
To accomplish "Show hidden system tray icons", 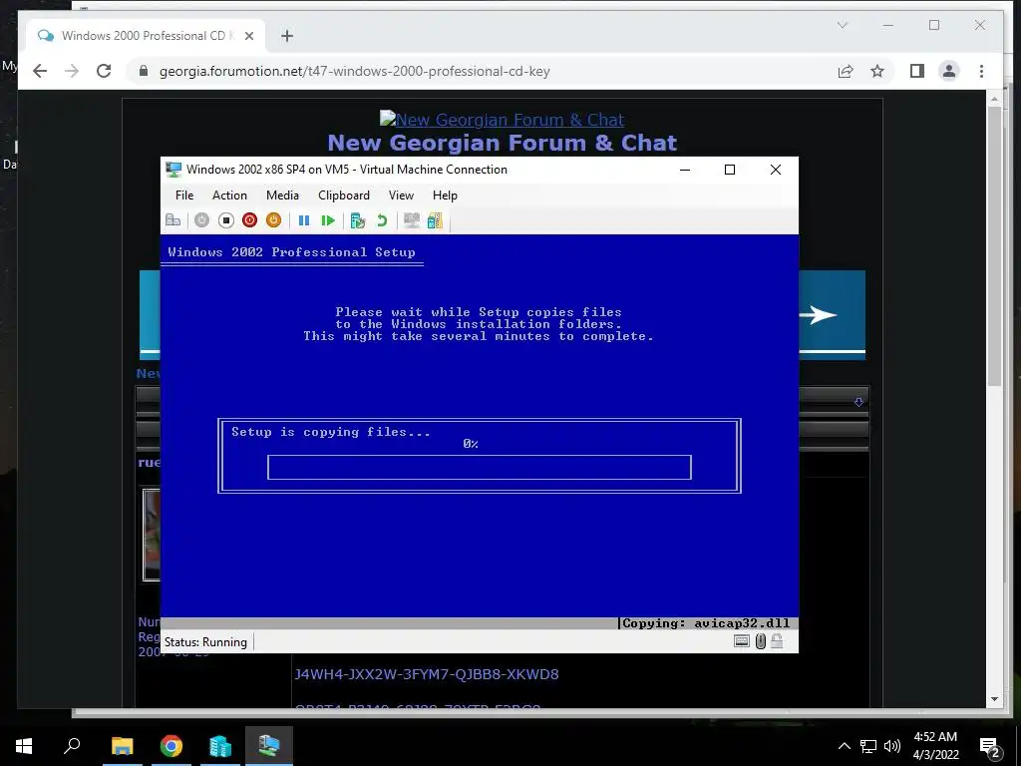I will pyautogui.click(x=844, y=746).
